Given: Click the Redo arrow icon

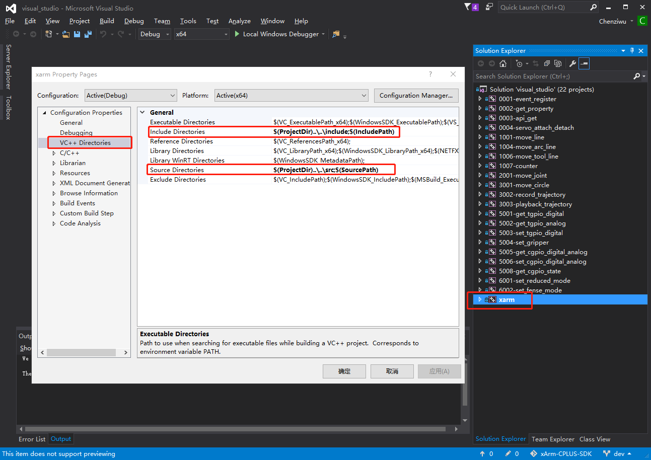Looking at the screenshot, I should click(x=121, y=34).
